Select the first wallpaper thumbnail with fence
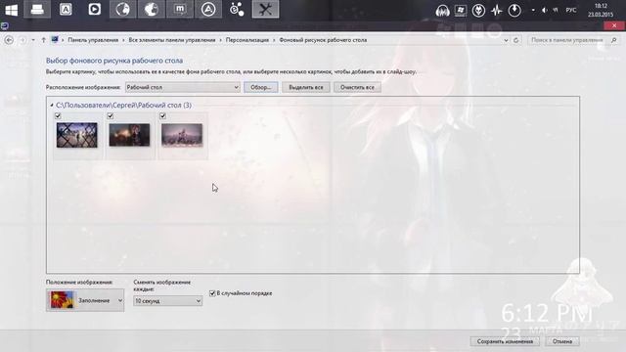This screenshot has height=352, width=626. (x=77, y=135)
